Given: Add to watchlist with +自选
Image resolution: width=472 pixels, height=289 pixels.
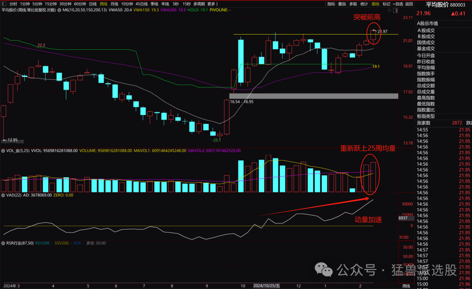Looking at the screenshot, I should 398,4.
